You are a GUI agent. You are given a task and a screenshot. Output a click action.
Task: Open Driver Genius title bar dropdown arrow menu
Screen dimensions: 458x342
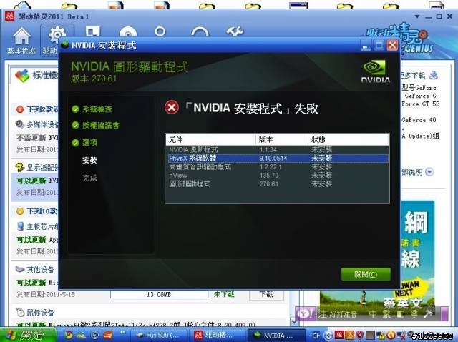(x=417, y=16)
